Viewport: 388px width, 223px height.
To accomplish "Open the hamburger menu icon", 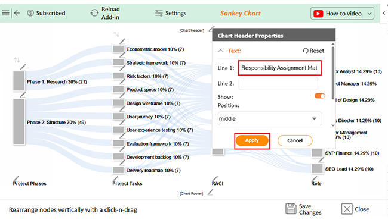I will click(5, 13).
